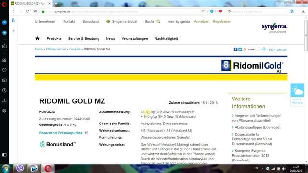Image resolution: width=308 pixels, height=173 pixels.
Task: Click the Registrieren link
Action: (x=221, y=21)
